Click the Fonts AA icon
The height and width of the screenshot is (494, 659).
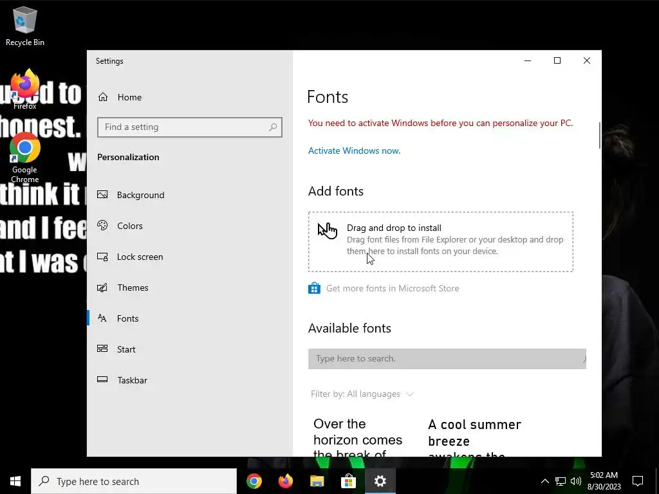coord(102,318)
